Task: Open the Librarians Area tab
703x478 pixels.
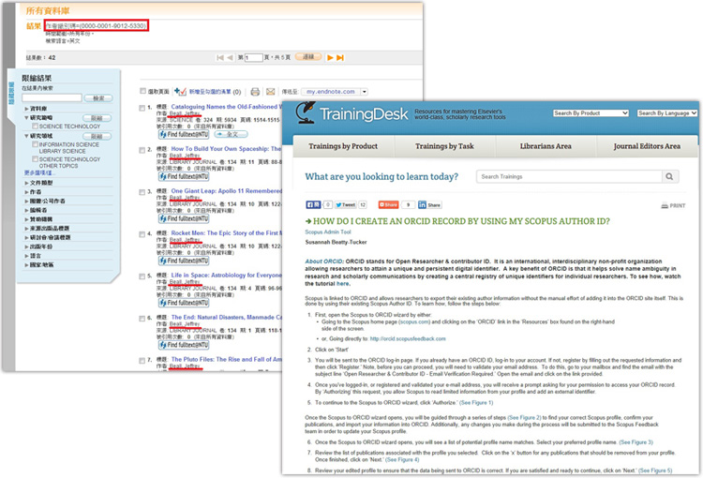Action: tap(546, 146)
